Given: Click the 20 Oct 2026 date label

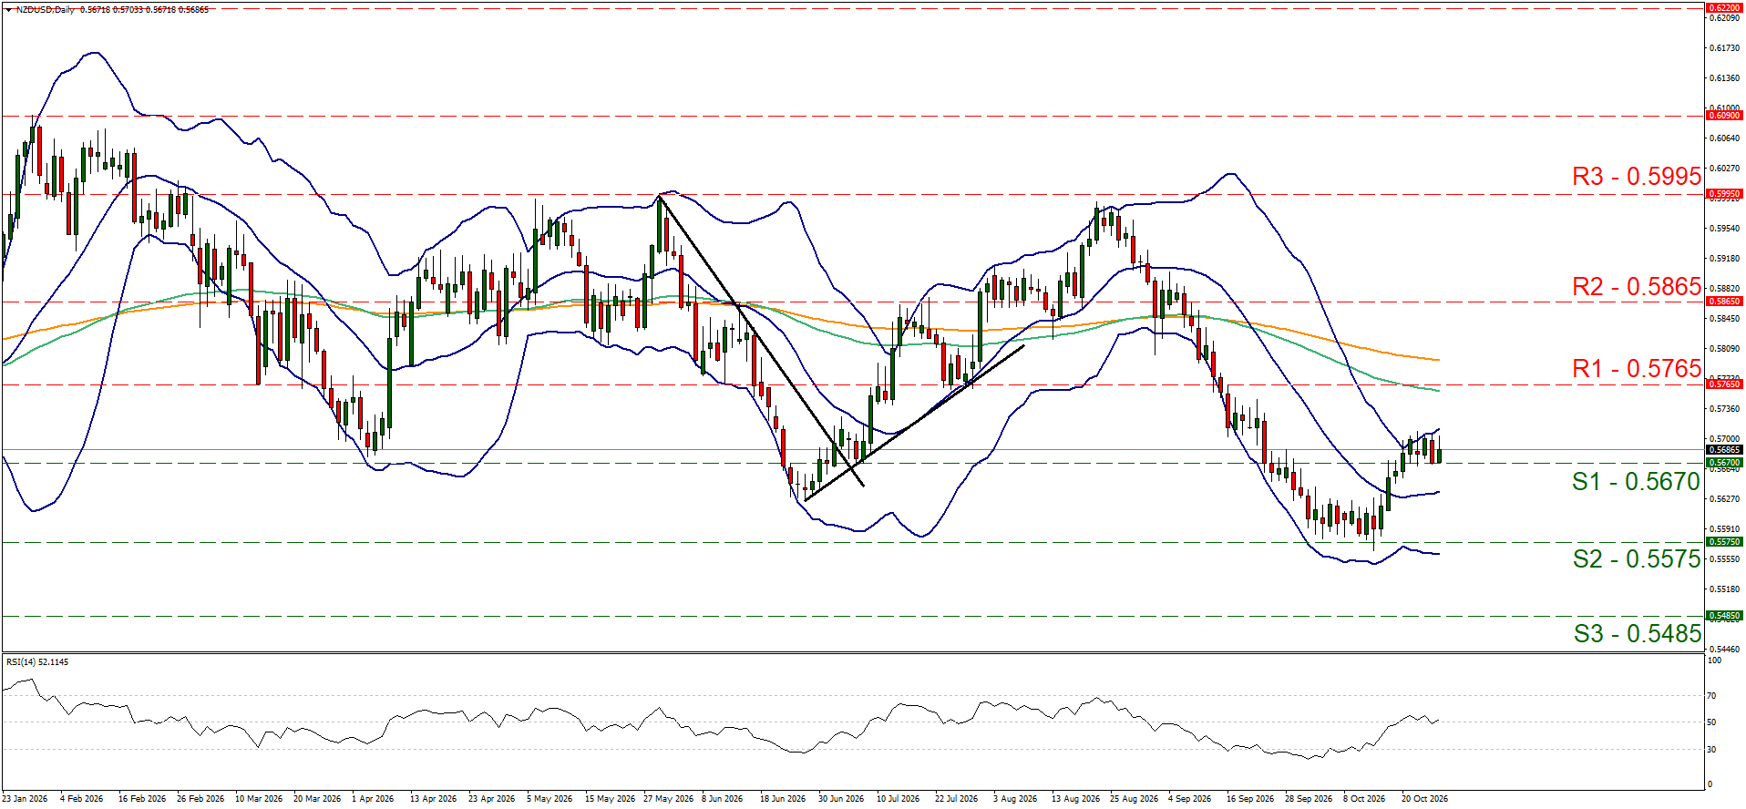Looking at the screenshot, I should point(1424,799).
